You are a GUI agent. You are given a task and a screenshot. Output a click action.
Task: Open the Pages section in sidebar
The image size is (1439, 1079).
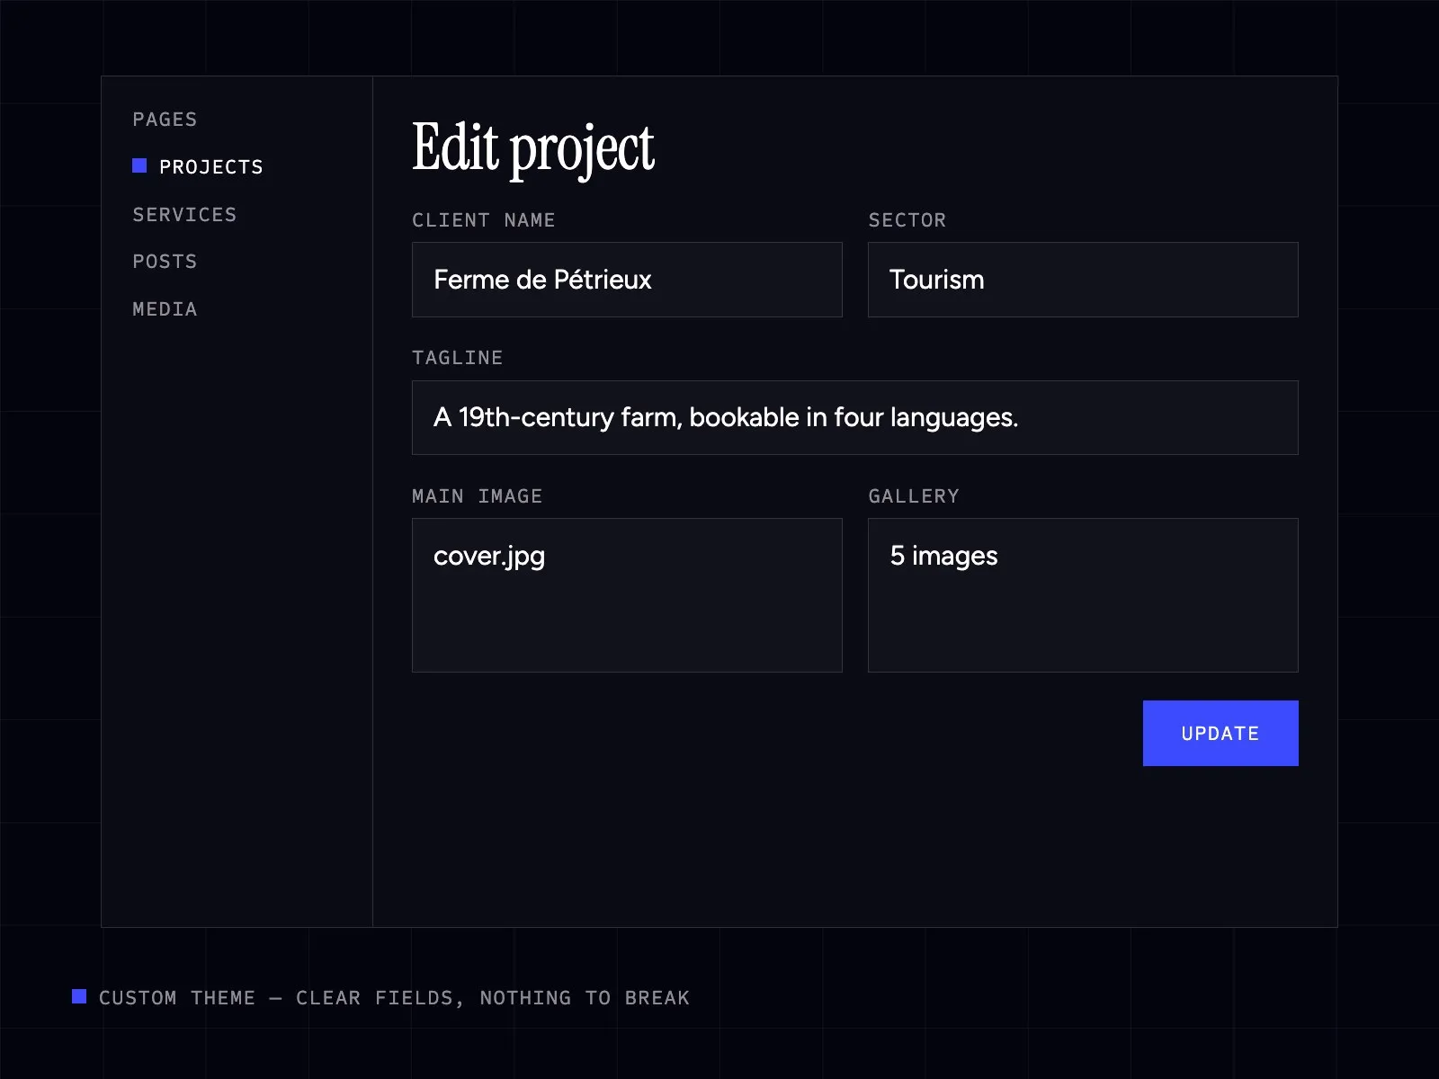[x=165, y=120]
